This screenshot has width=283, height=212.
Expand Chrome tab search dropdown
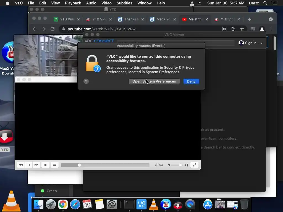[271, 19]
